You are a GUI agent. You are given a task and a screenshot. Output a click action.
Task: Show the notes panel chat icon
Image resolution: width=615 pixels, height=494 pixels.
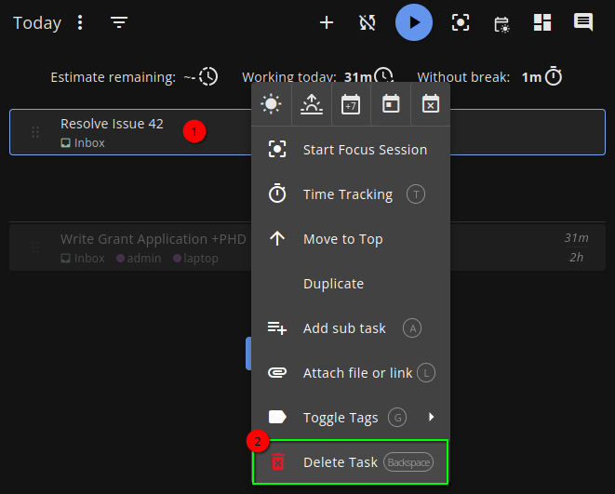(583, 22)
